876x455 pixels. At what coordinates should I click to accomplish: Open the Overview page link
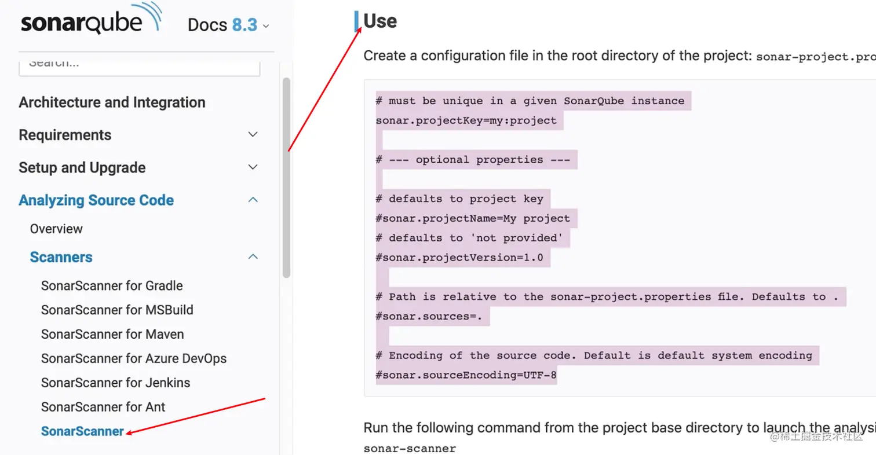(56, 229)
